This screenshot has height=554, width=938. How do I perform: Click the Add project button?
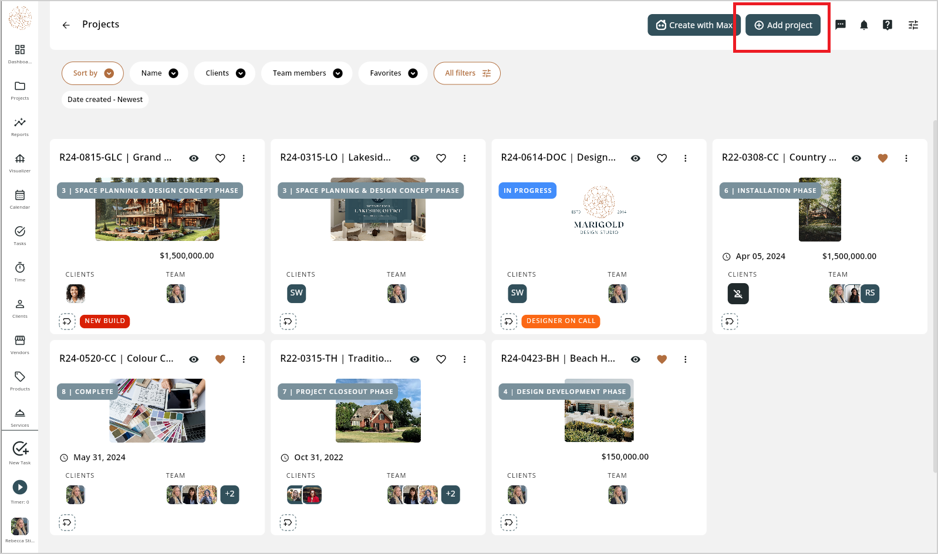tap(783, 25)
